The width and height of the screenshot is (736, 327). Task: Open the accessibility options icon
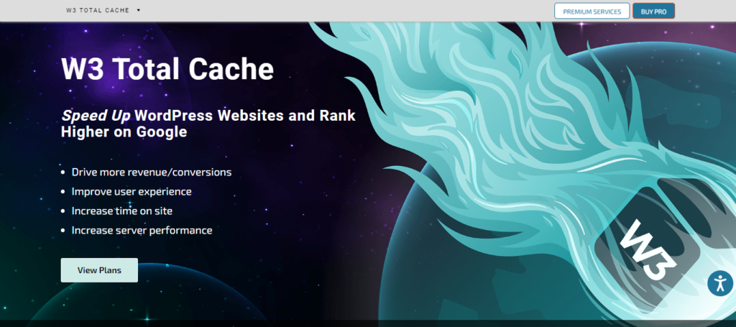719,282
